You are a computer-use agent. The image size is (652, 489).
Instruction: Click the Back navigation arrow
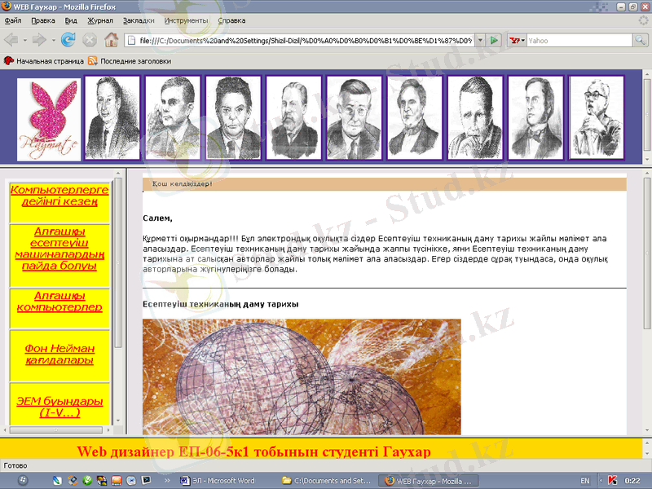(11, 39)
